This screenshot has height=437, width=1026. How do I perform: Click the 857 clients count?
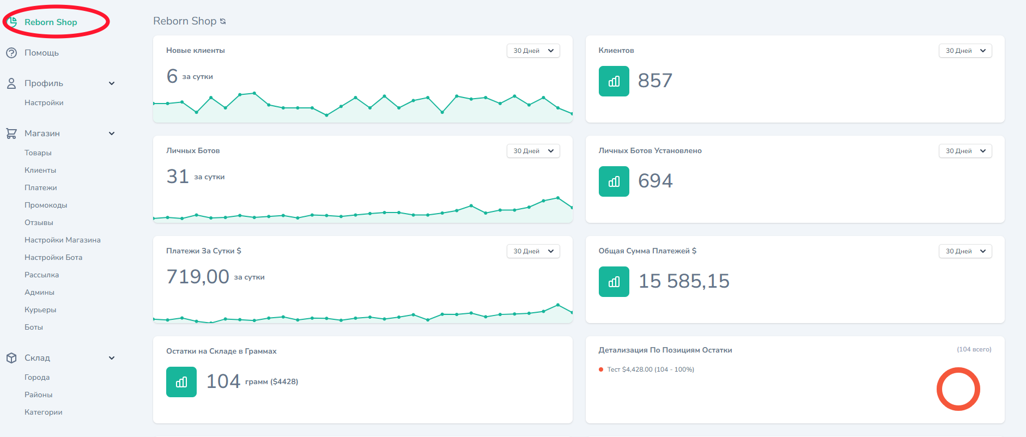point(655,81)
